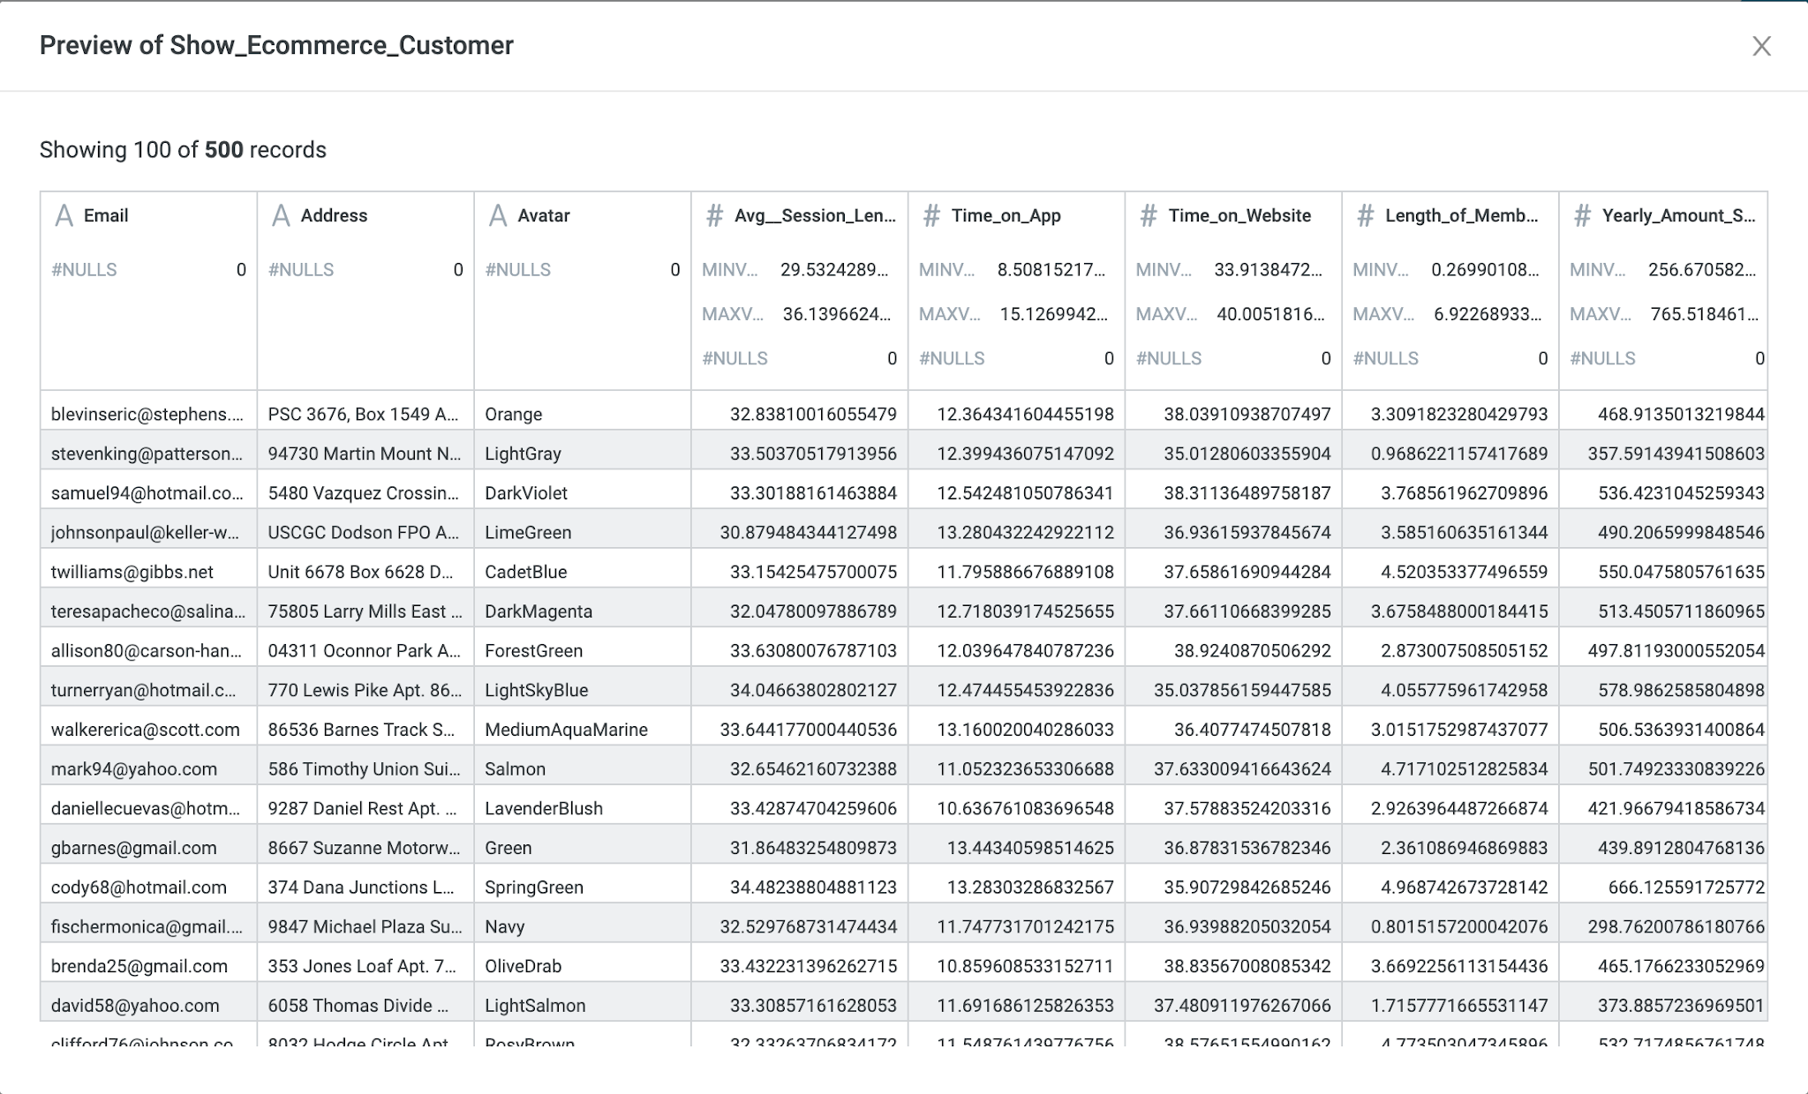Select the twilliams@gibbs.net row
Screen dimensions: 1808x1094
[x=132, y=572]
